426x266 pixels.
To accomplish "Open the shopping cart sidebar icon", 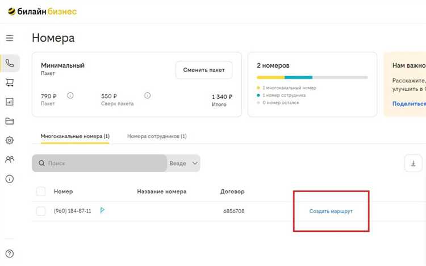I will click(10, 82).
